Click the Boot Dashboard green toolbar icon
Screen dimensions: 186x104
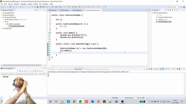(x=37, y=7)
